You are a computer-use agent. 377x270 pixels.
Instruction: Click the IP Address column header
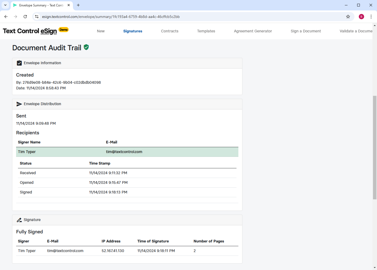click(111, 241)
